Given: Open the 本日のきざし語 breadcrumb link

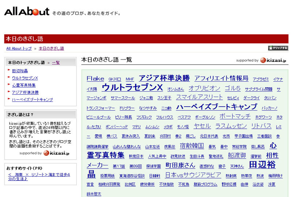Looking at the screenshot, I should click(x=51, y=49).
